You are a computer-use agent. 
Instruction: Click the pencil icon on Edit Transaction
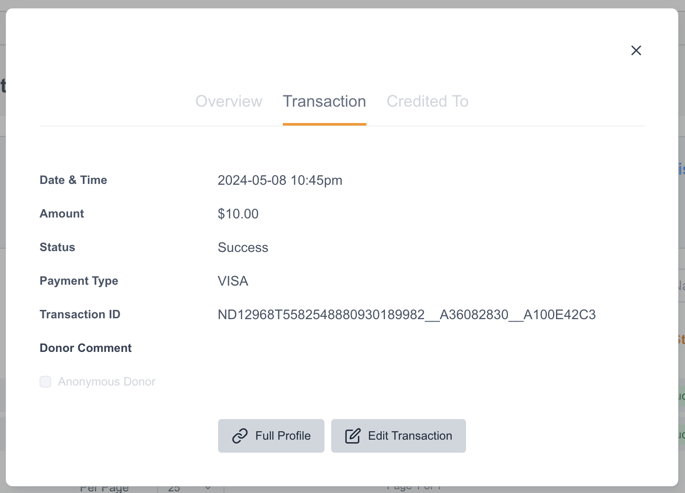[353, 436]
